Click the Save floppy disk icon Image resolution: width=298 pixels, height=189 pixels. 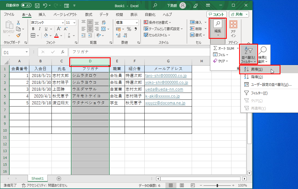click(x=37, y=5)
